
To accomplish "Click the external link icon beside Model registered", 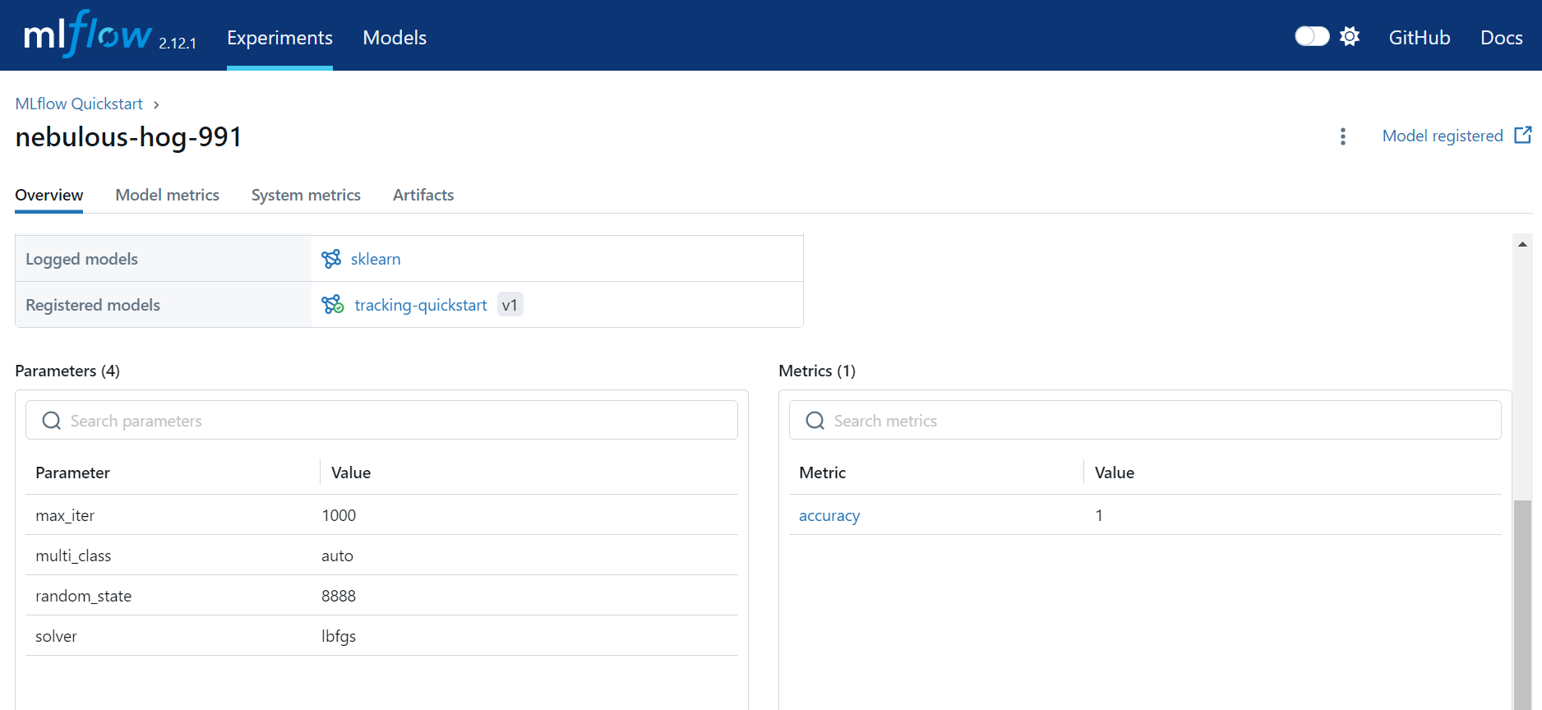I will 1523,135.
